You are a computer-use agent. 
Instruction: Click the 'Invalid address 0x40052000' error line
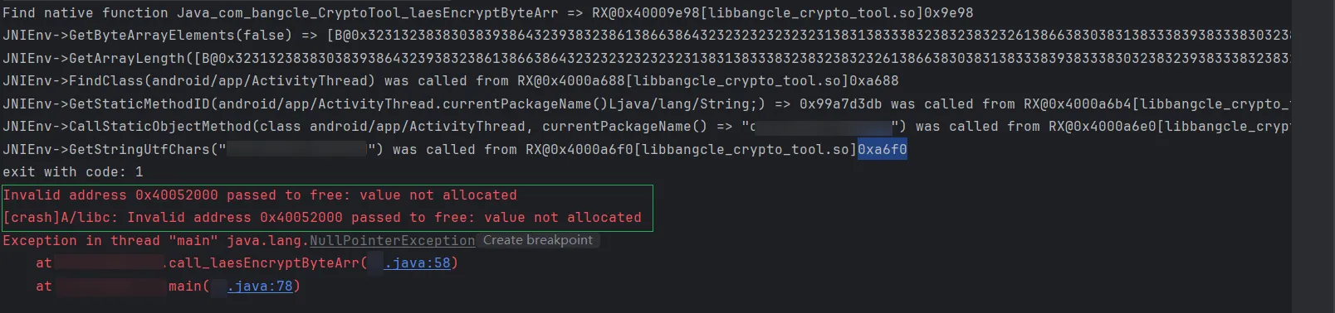click(x=260, y=195)
